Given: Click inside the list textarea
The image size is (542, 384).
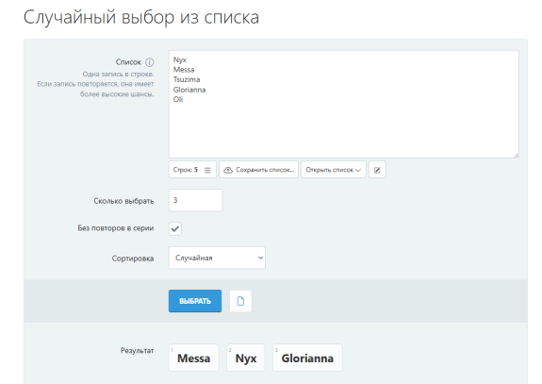Looking at the screenshot, I should pos(344,104).
